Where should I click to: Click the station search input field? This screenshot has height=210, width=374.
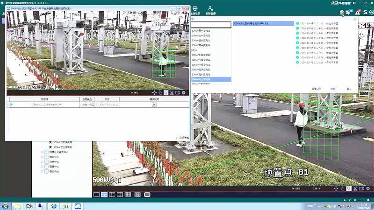click(211, 24)
